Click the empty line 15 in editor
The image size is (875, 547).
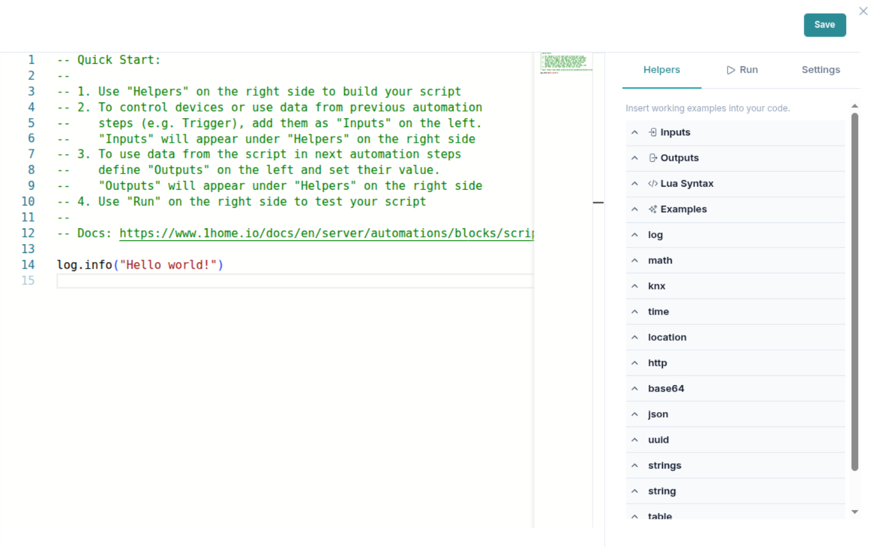click(295, 281)
